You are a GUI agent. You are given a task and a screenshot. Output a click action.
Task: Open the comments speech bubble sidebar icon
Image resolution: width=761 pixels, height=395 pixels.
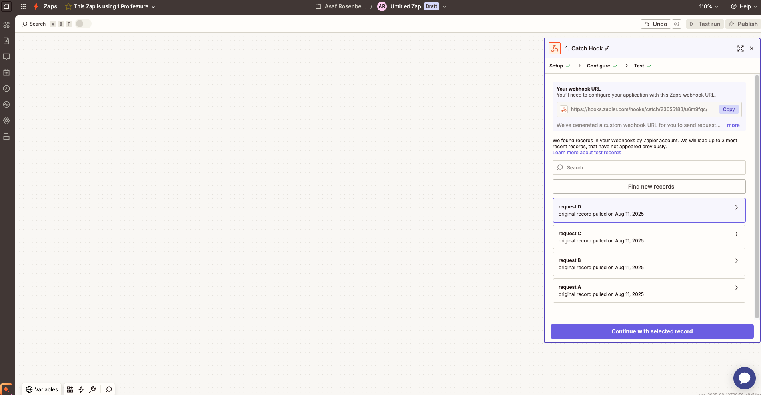point(6,57)
